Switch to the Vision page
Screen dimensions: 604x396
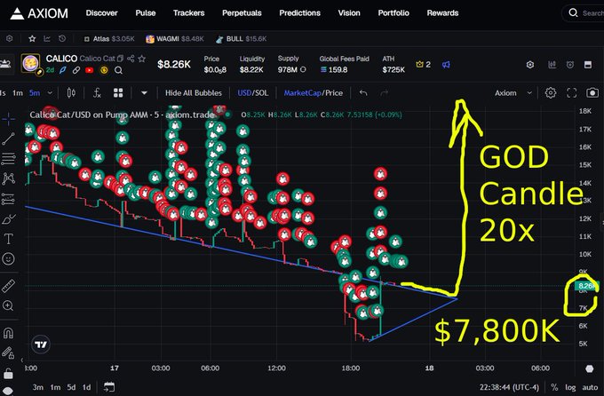pyautogui.click(x=349, y=13)
